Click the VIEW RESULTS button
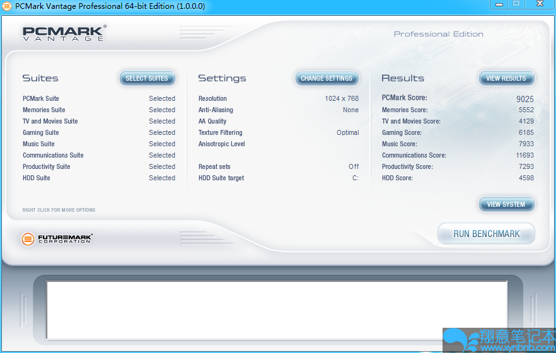556x353 pixels. click(x=506, y=78)
